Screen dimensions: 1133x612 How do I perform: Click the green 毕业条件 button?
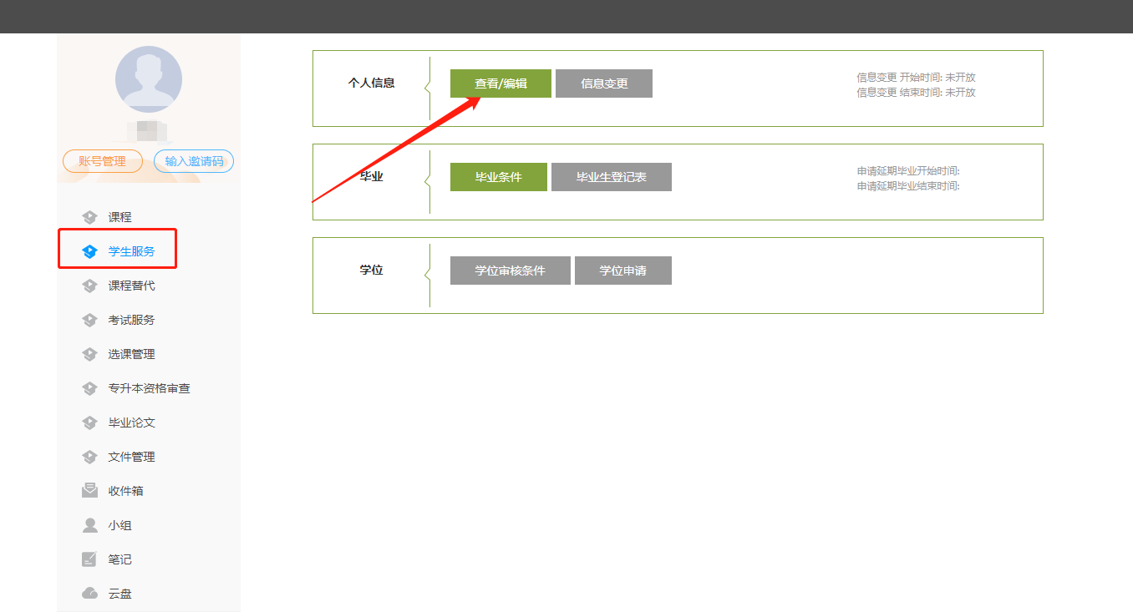click(x=499, y=177)
